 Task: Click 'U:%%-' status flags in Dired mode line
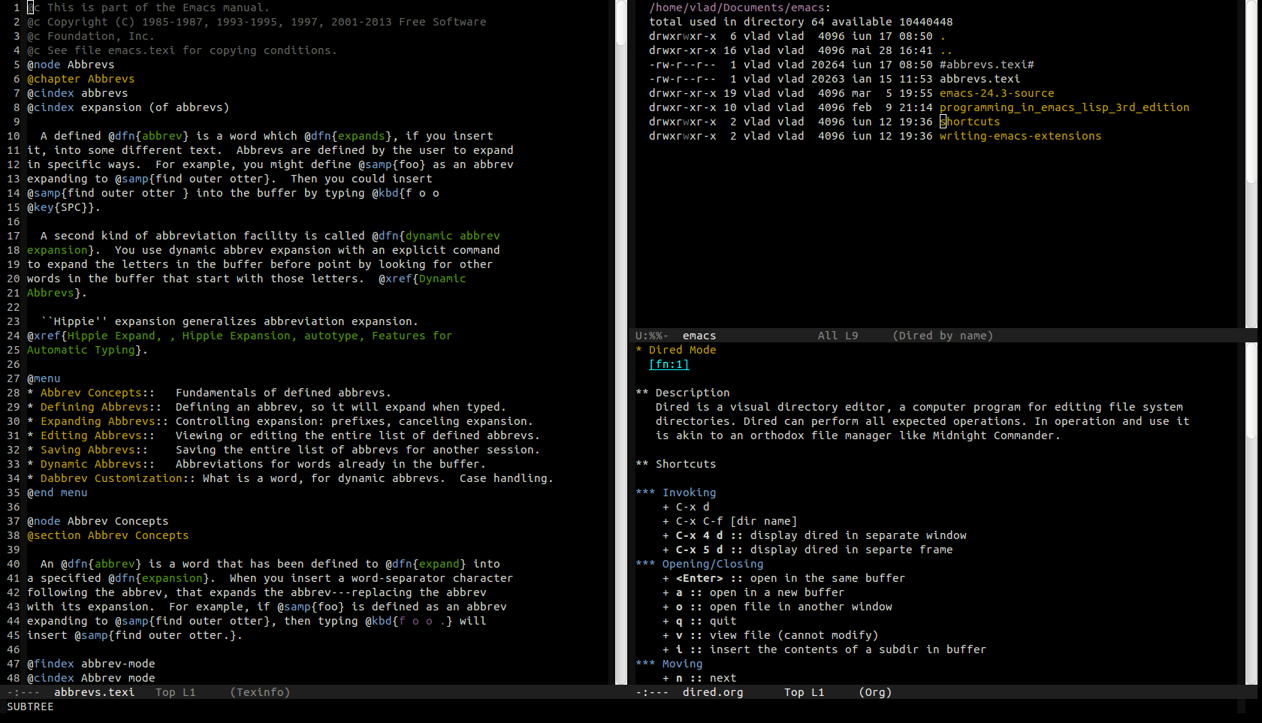coord(652,336)
